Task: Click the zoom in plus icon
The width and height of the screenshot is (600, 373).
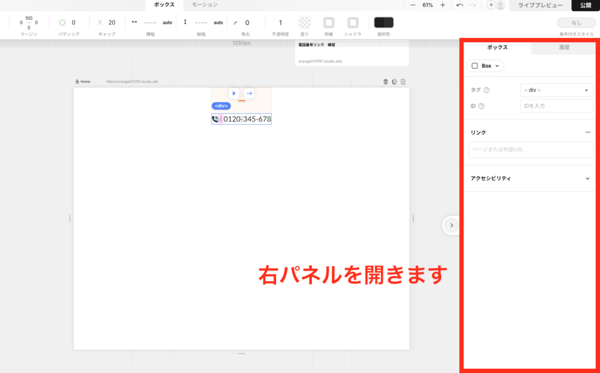Action: pos(442,5)
